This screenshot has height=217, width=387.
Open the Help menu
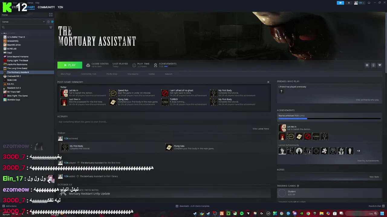coord(37,3)
